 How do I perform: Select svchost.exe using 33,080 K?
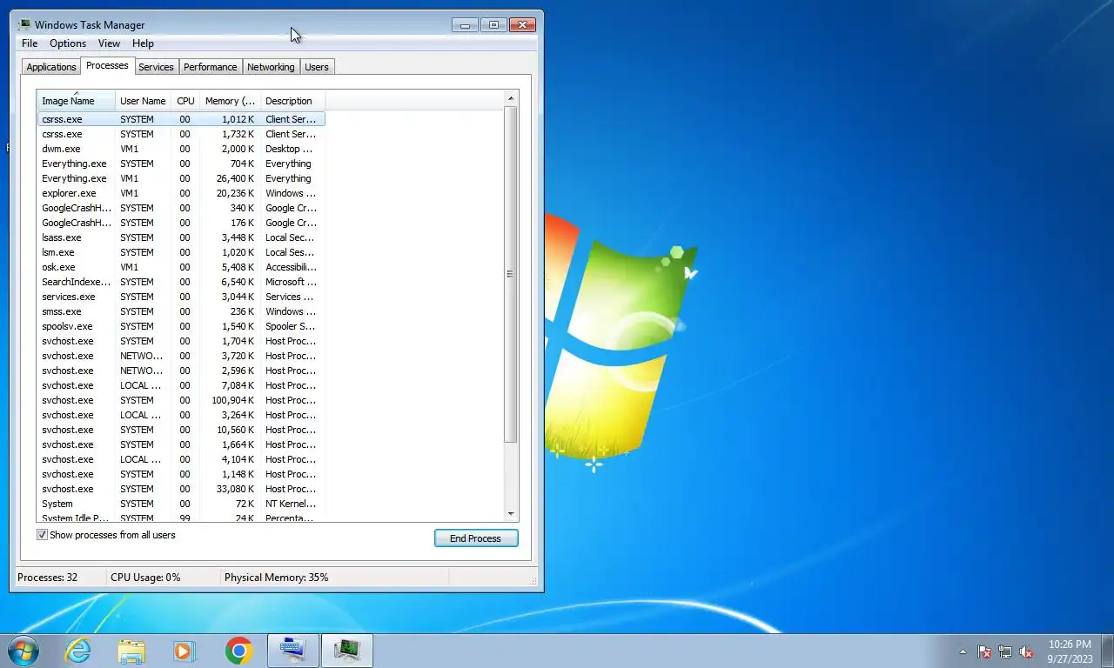(181, 489)
